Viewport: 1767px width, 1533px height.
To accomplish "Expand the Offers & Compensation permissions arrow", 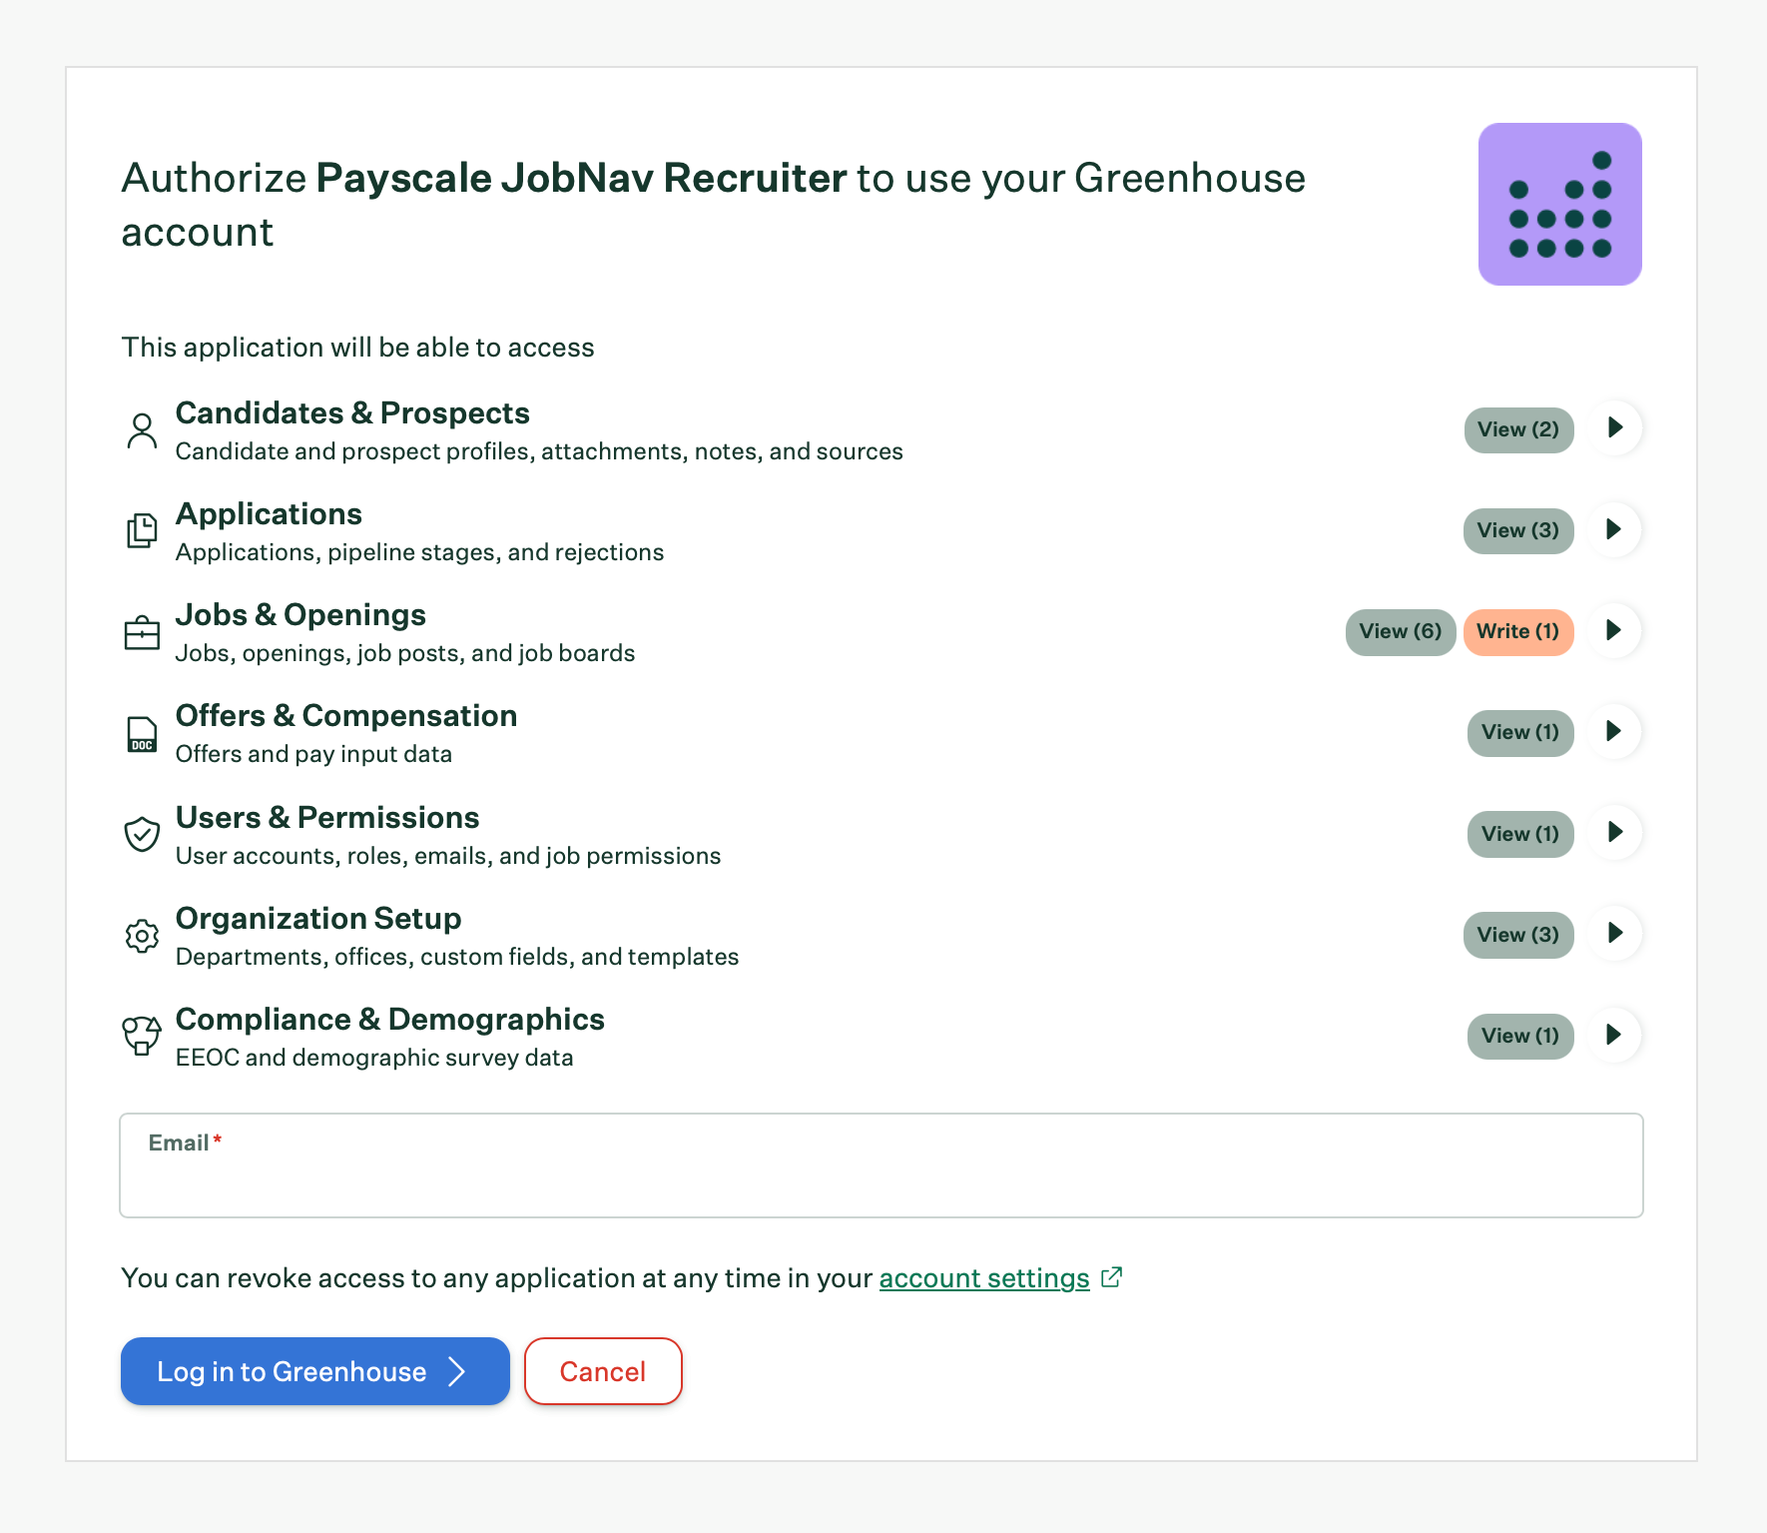I will pyautogui.click(x=1614, y=731).
